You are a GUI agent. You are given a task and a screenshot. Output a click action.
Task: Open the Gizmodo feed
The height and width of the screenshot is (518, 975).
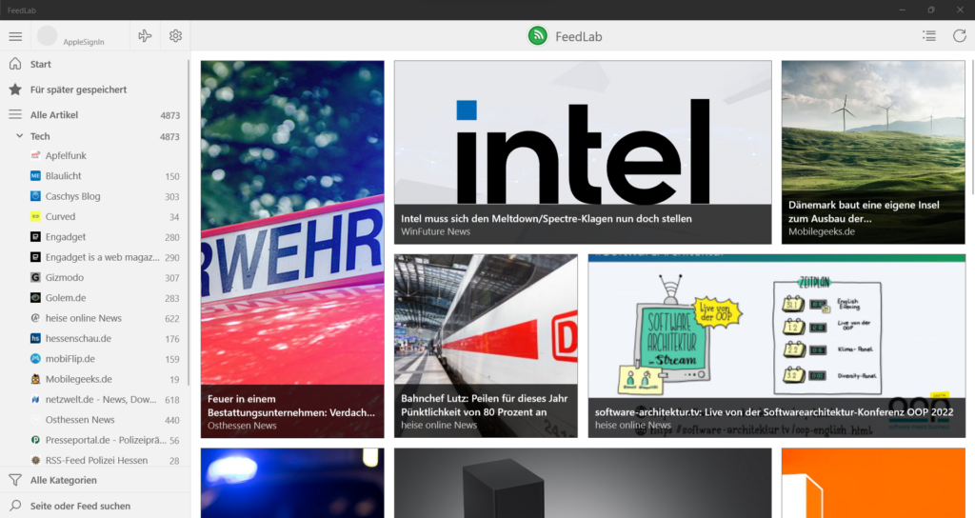coord(93,277)
